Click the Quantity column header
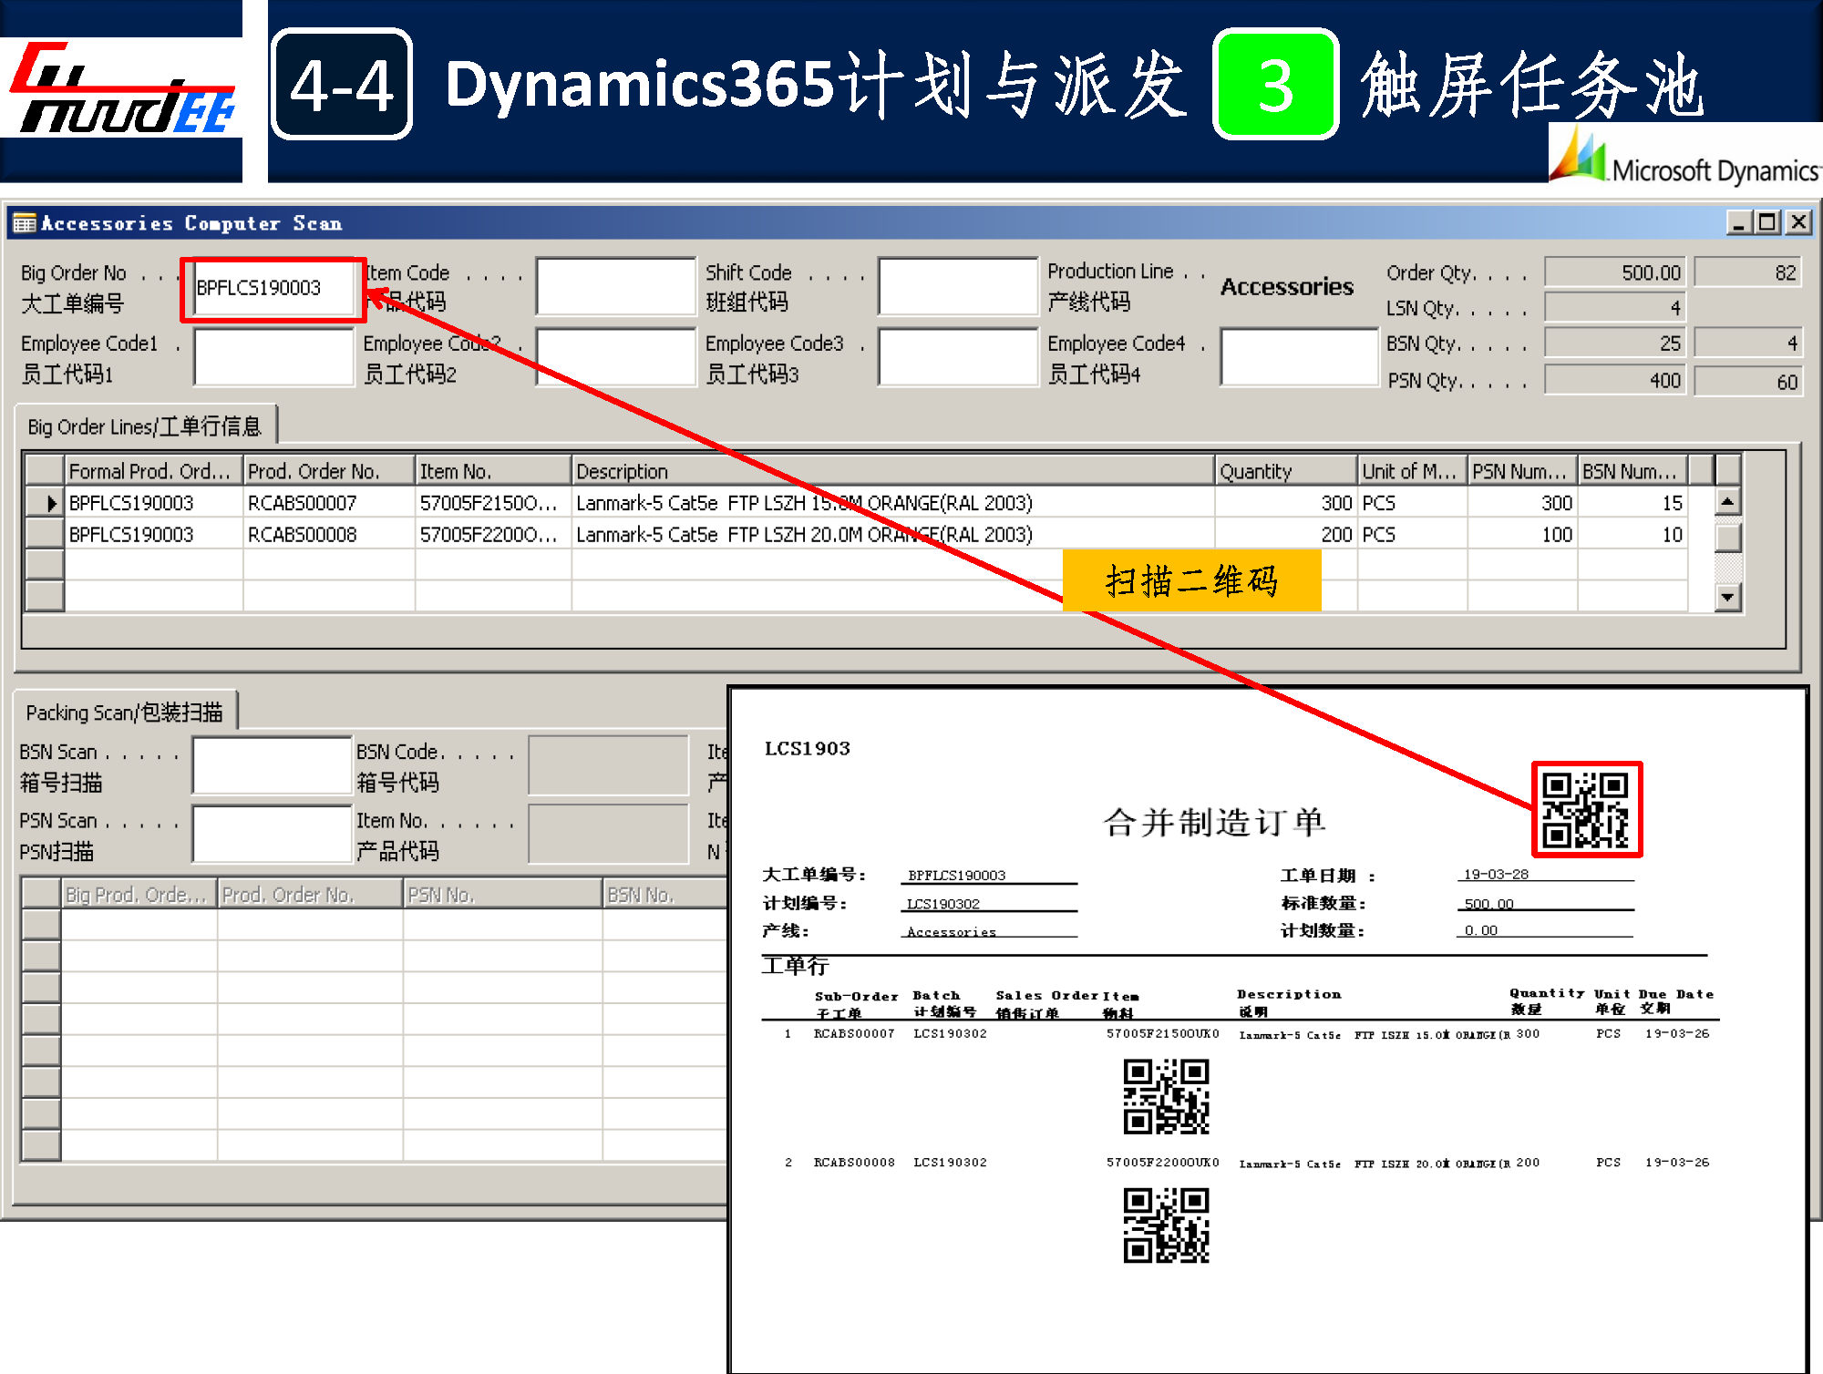Viewport: 1823px width, 1374px height. [1284, 471]
